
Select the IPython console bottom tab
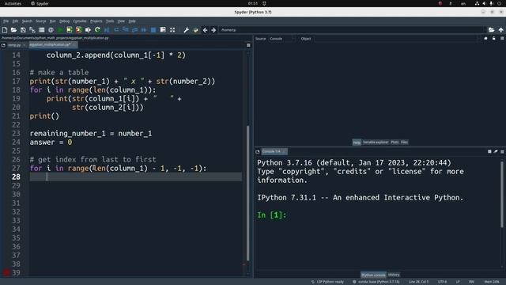point(373,275)
